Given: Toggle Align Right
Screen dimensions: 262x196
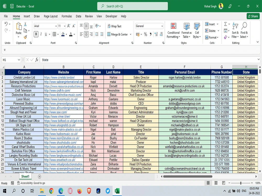Looking at the screenshot, I should coord(91,34).
